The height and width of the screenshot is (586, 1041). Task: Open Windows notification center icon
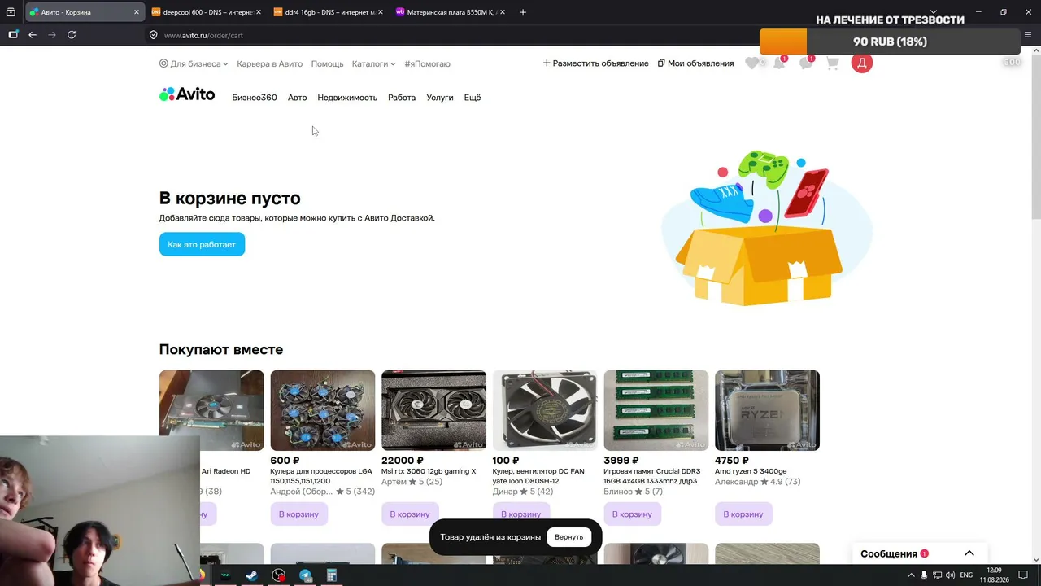pyautogui.click(x=1023, y=575)
